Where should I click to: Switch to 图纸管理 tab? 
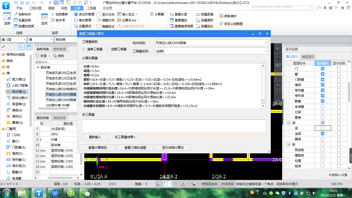click(x=60, y=49)
